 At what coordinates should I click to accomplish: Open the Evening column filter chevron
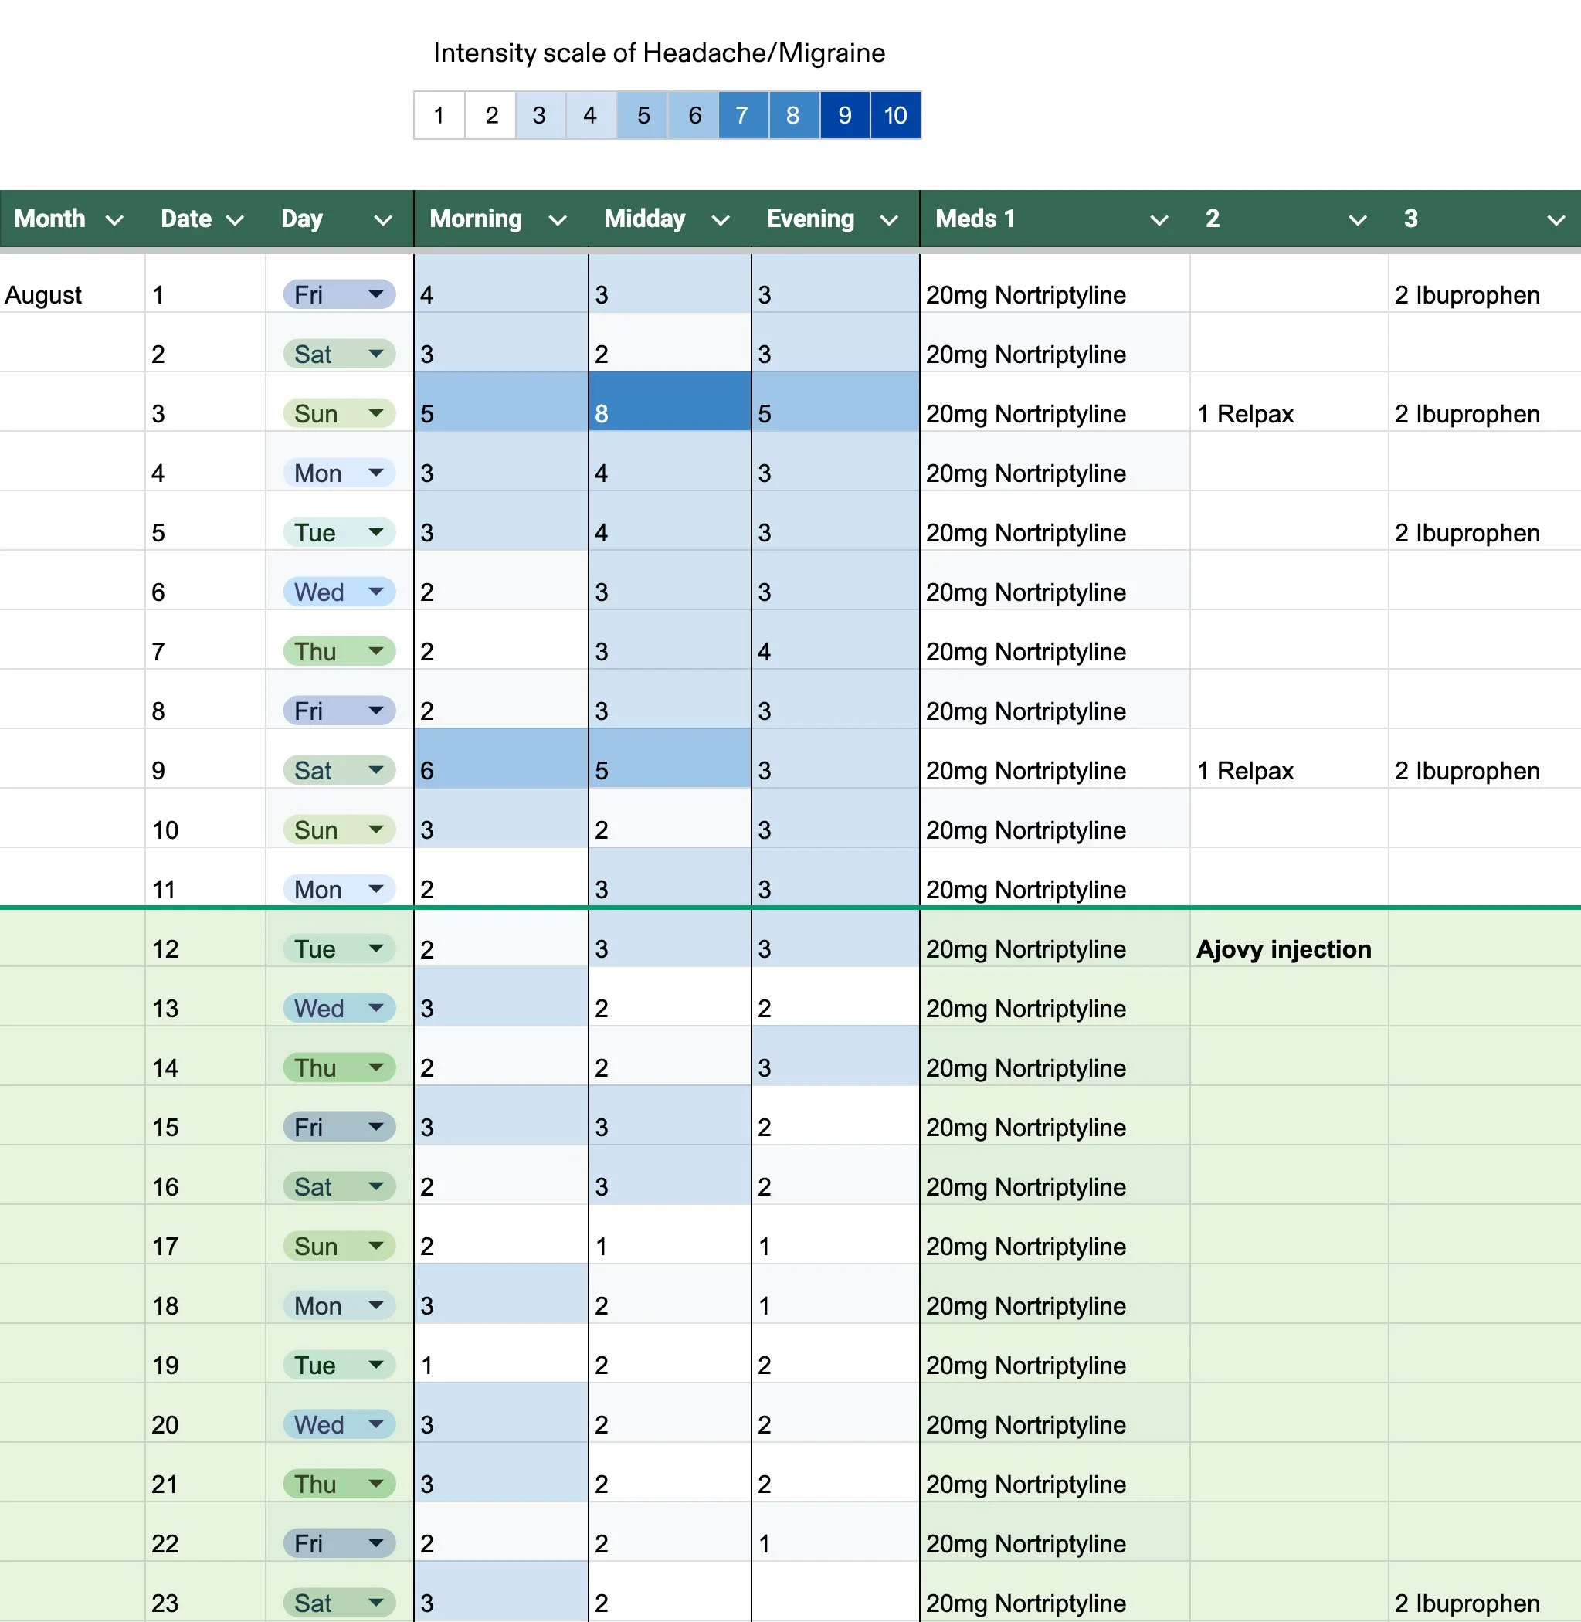click(x=888, y=220)
